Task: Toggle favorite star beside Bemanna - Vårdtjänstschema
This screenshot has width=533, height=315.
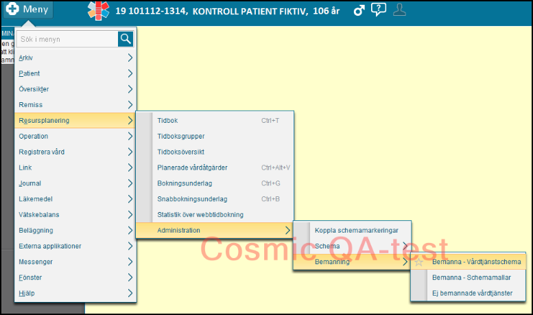Action: click(x=418, y=261)
